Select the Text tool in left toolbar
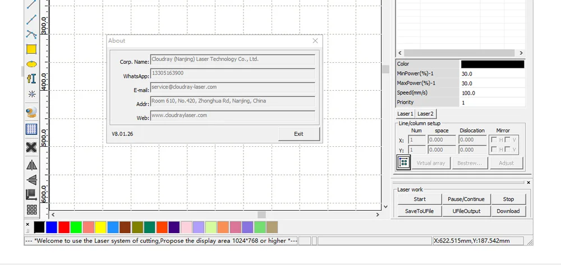This screenshot has width=561, height=265. coord(31,79)
